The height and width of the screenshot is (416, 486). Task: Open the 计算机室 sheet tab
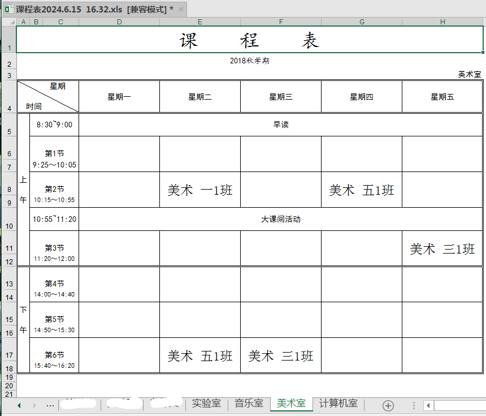pos(338,404)
